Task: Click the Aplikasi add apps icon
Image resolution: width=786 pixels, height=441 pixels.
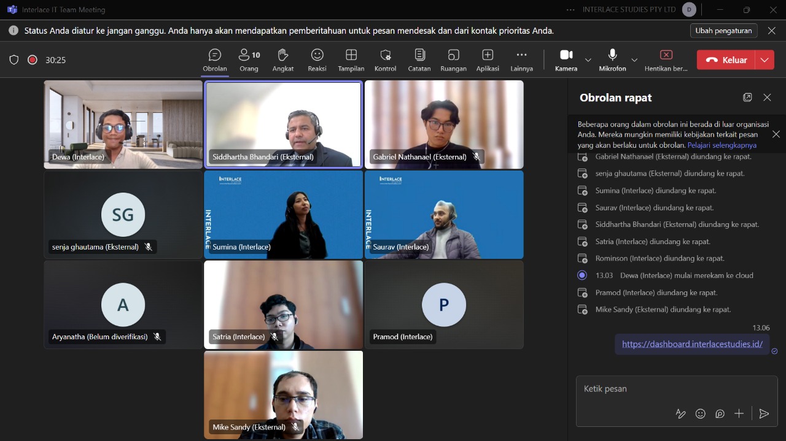Action: [488, 60]
